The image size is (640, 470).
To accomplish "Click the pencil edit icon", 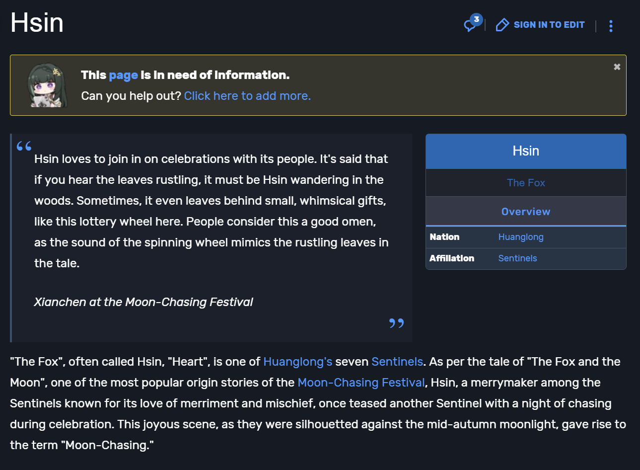I will pos(502,25).
